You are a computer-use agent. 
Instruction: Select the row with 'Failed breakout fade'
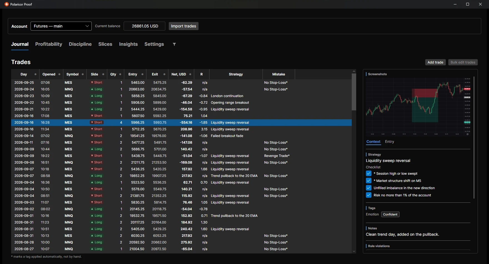181,136
